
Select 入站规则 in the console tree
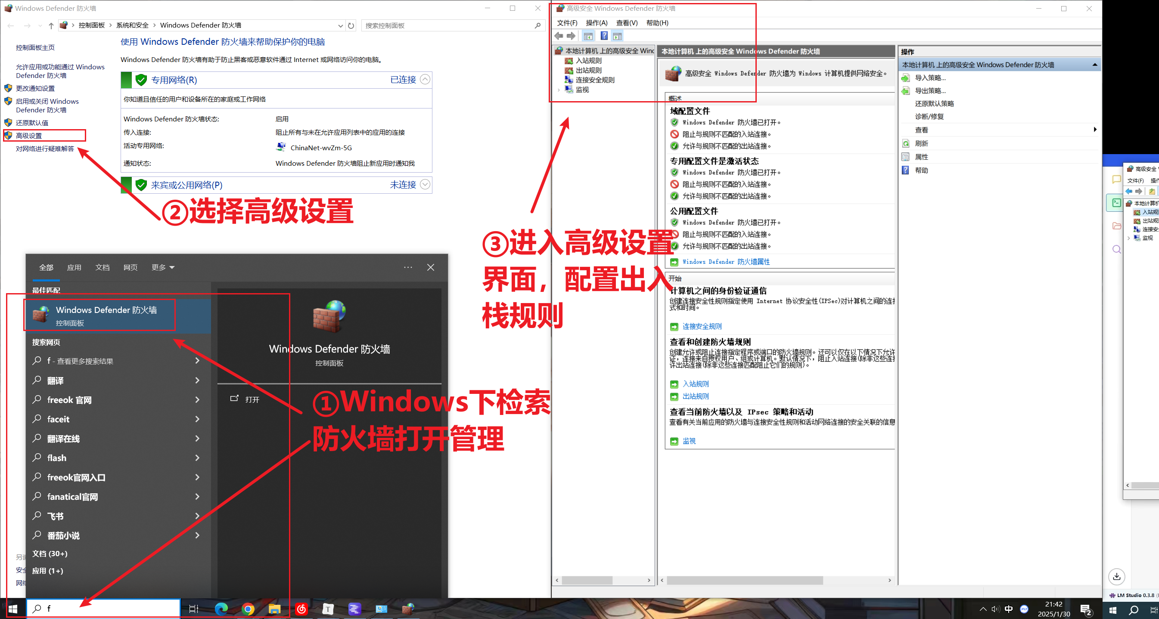pos(588,61)
